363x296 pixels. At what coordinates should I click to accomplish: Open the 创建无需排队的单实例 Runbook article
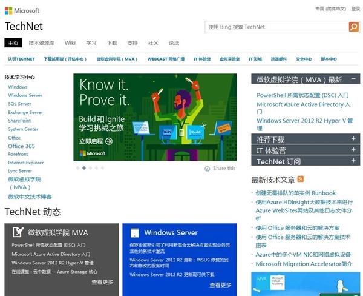point(296,193)
